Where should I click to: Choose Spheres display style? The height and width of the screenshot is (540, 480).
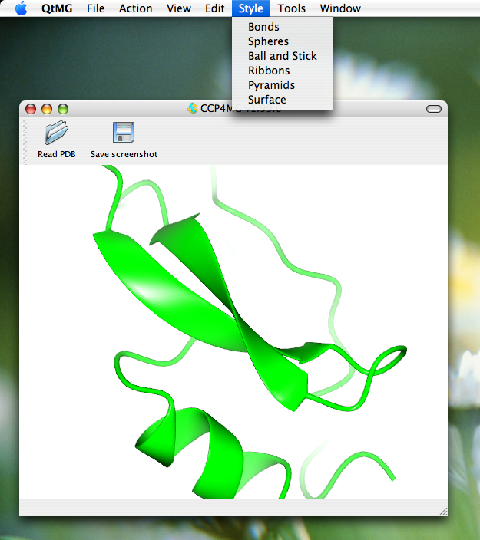(282, 41)
